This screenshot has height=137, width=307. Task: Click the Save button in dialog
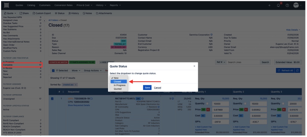pos(147,87)
